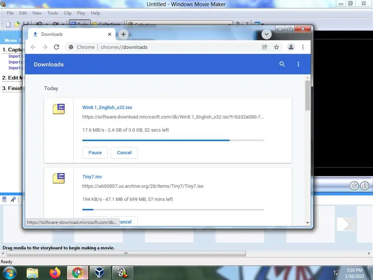Open the View menu in Movie Maker
373x280 pixels.
[x=37, y=13]
